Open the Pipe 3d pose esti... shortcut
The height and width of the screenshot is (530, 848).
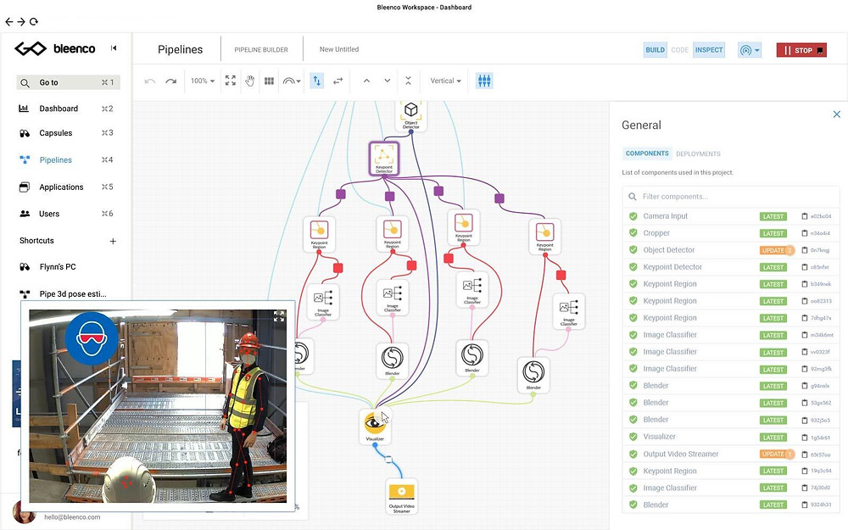[x=72, y=294]
